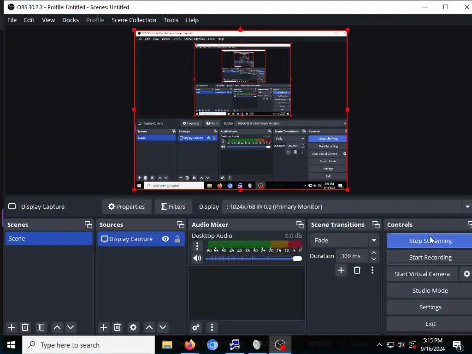472x354 pixels.
Task: Click the transition Duration 300 ms field
Action: (353, 256)
